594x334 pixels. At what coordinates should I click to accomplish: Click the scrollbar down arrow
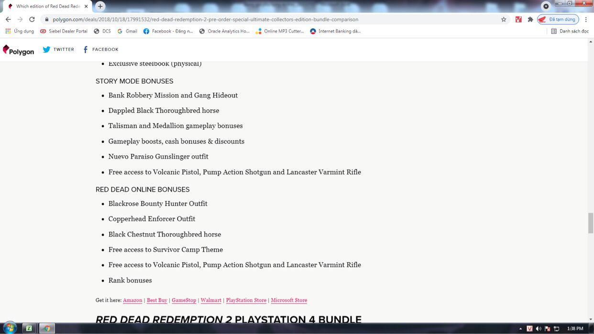591,319
